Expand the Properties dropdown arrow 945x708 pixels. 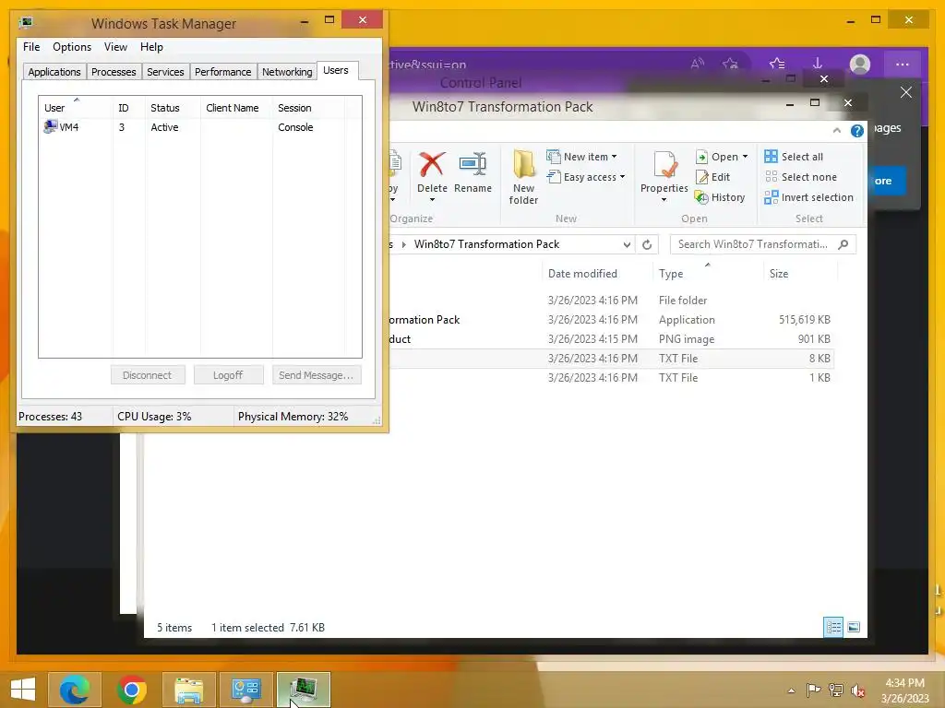pyautogui.click(x=664, y=200)
